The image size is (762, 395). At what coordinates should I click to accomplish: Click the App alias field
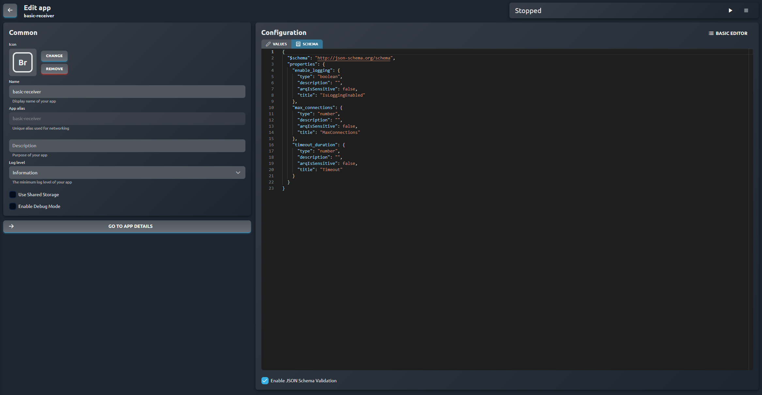[127, 119]
